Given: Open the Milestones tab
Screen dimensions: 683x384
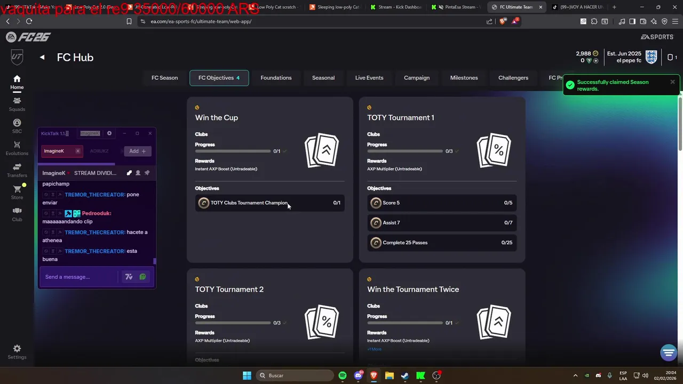Looking at the screenshot, I should (464, 78).
